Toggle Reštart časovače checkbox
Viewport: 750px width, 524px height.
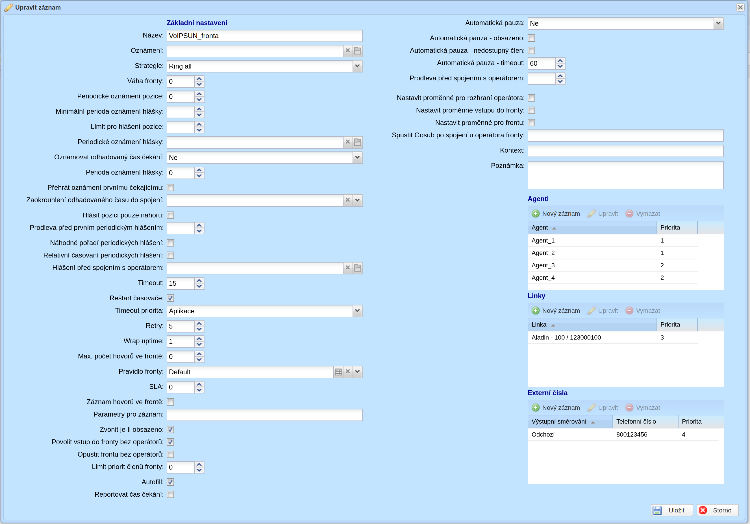[171, 298]
